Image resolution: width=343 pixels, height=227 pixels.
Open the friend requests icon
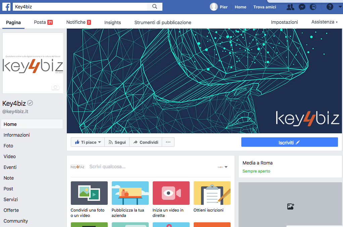[x=290, y=7]
